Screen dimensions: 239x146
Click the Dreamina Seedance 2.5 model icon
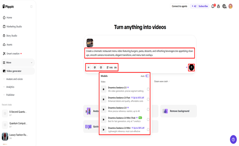pyautogui.click(x=104, y=89)
